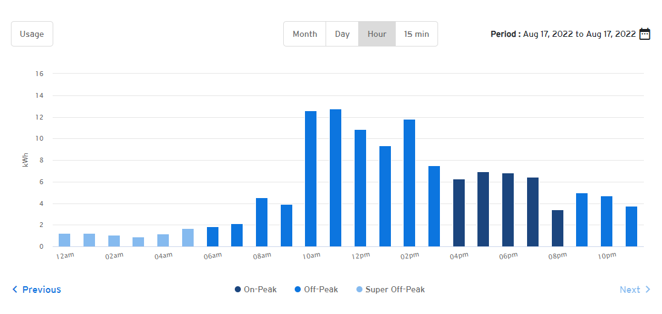Toggle On-Peak series via legend label

(x=260, y=290)
